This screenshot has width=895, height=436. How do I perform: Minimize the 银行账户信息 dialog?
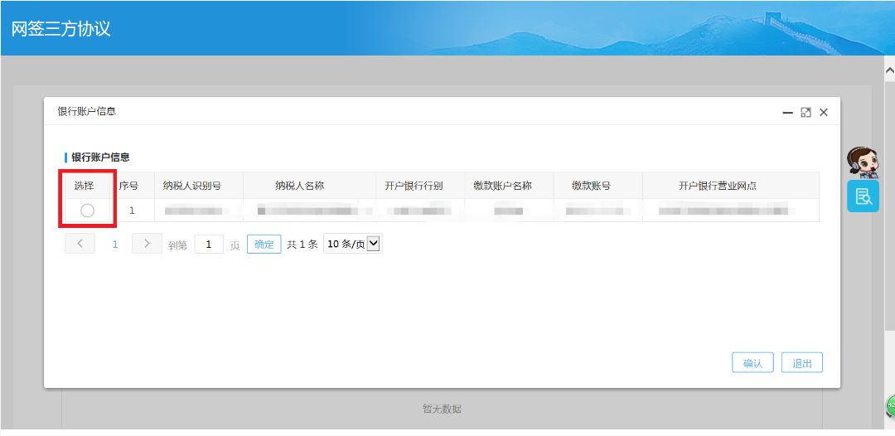coord(788,113)
